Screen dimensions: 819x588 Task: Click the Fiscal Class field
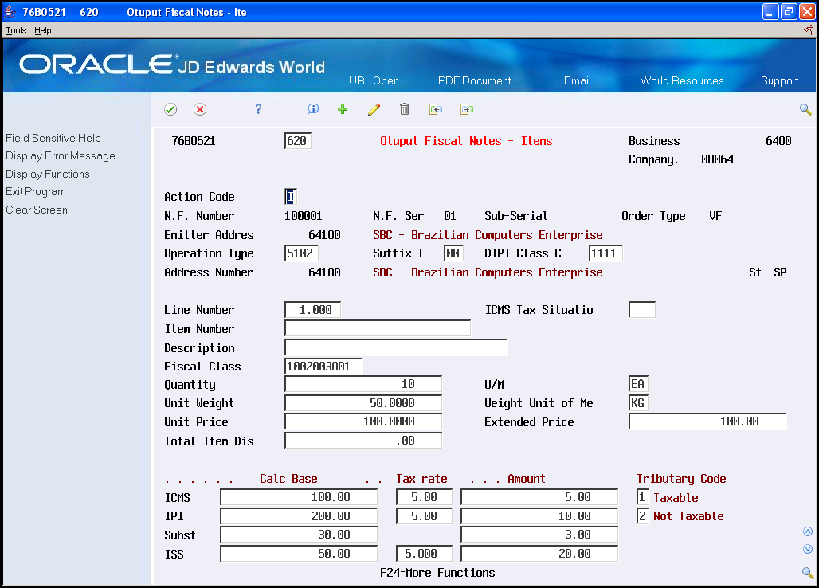point(323,366)
